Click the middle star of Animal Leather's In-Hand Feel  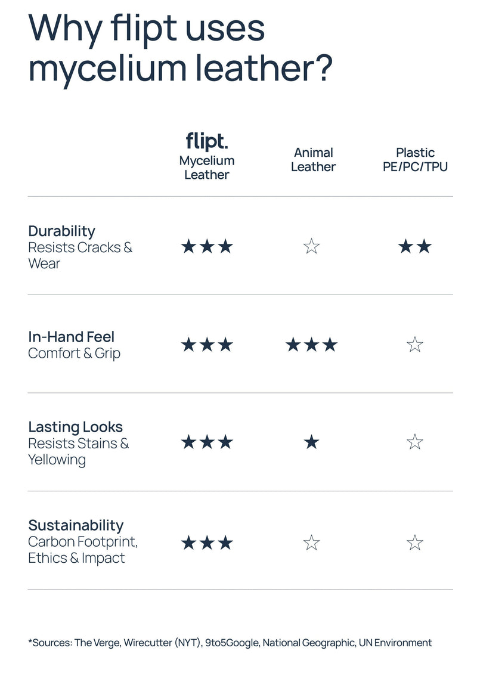(311, 345)
